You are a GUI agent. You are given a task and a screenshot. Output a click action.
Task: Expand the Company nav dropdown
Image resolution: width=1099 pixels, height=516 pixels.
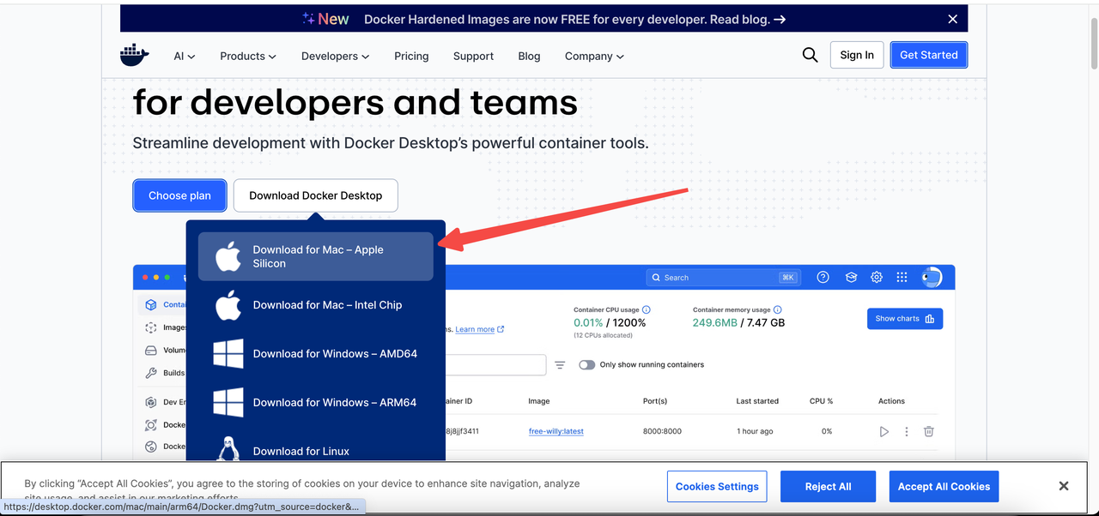[x=594, y=56]
